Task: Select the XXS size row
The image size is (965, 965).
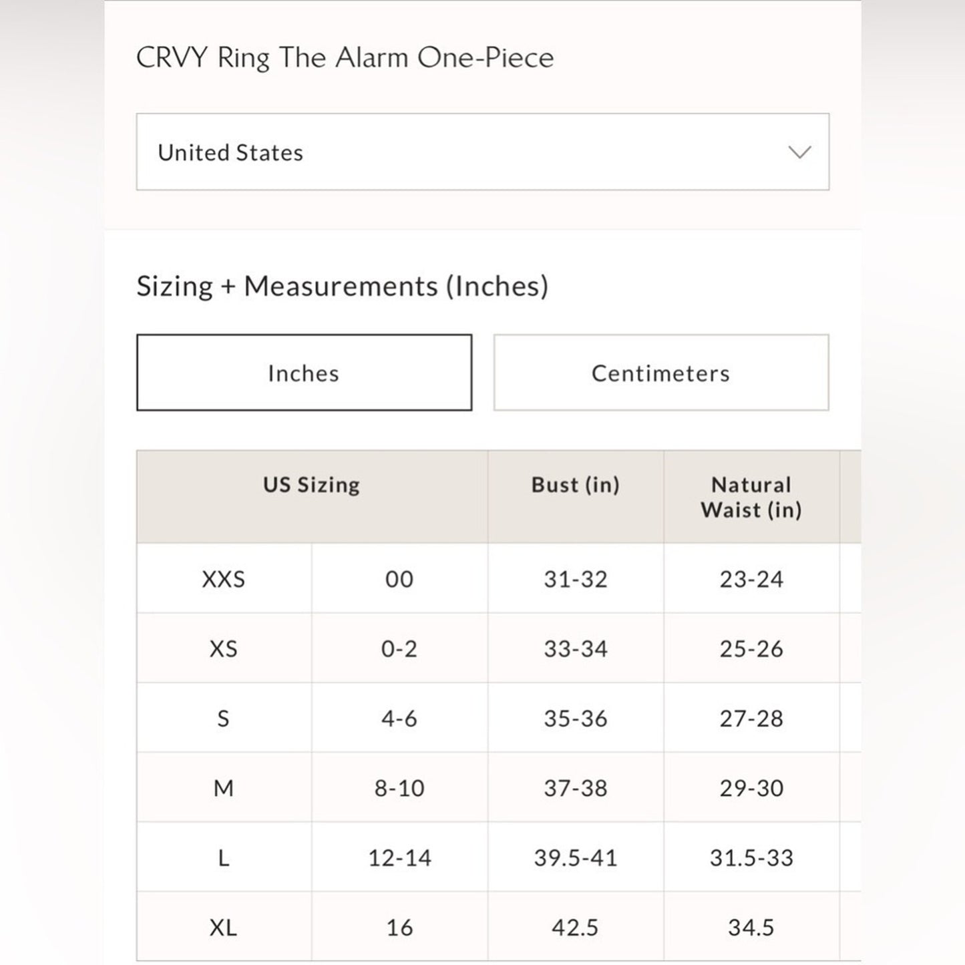Action: 224,579
